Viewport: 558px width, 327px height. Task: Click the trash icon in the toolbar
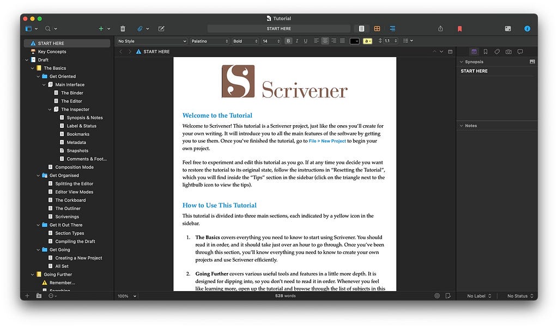point(123,29)
